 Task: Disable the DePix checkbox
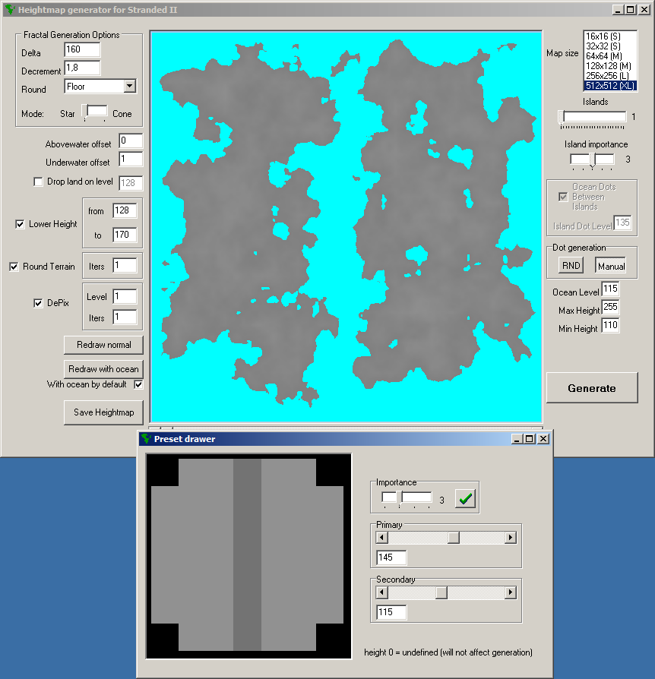point(38,303)
